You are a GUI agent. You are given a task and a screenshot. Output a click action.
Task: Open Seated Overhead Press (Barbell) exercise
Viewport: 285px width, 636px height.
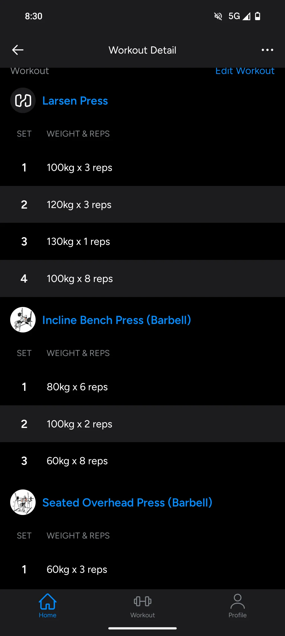127,503
